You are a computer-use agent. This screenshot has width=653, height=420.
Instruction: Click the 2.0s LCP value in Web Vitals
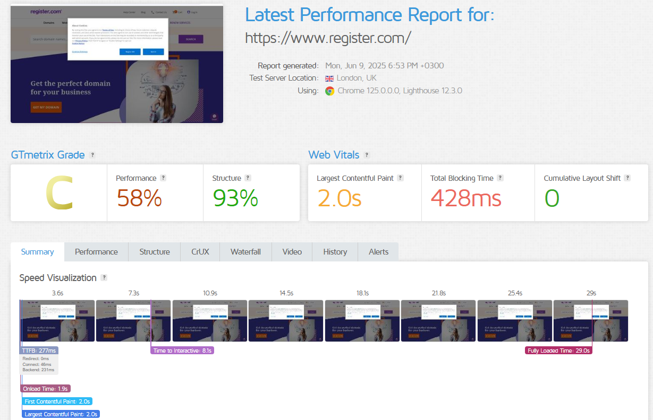339,198
